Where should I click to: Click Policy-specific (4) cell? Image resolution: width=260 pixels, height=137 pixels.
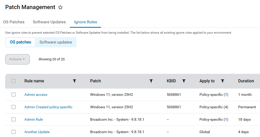tap(214, 107)
